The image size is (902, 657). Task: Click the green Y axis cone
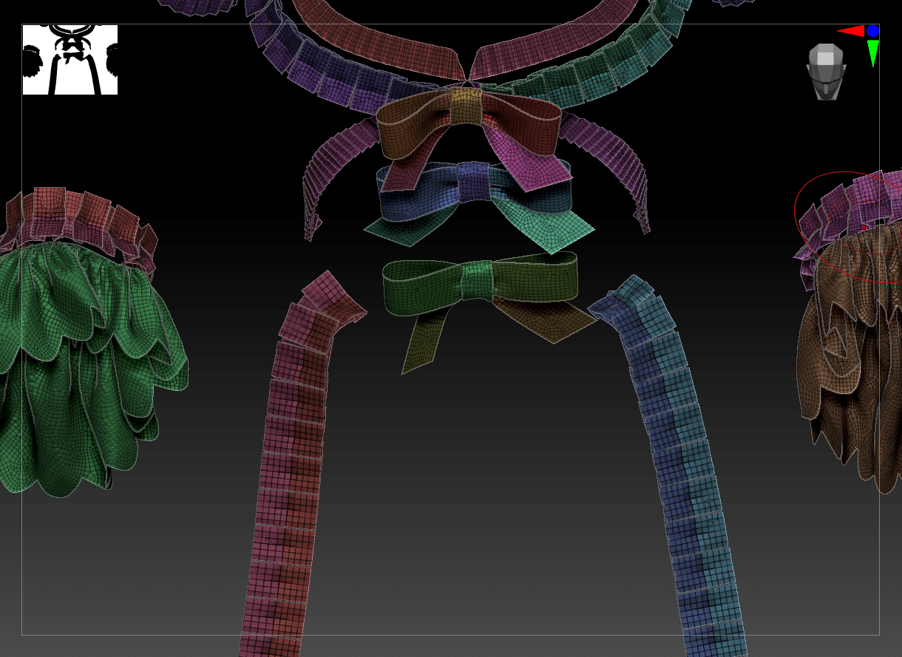tap(872, 52)
